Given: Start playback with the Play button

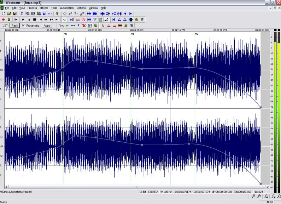Looking at the screenshot, I should tap(23, 19).
